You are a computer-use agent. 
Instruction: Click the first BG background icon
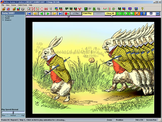[56, 9]
